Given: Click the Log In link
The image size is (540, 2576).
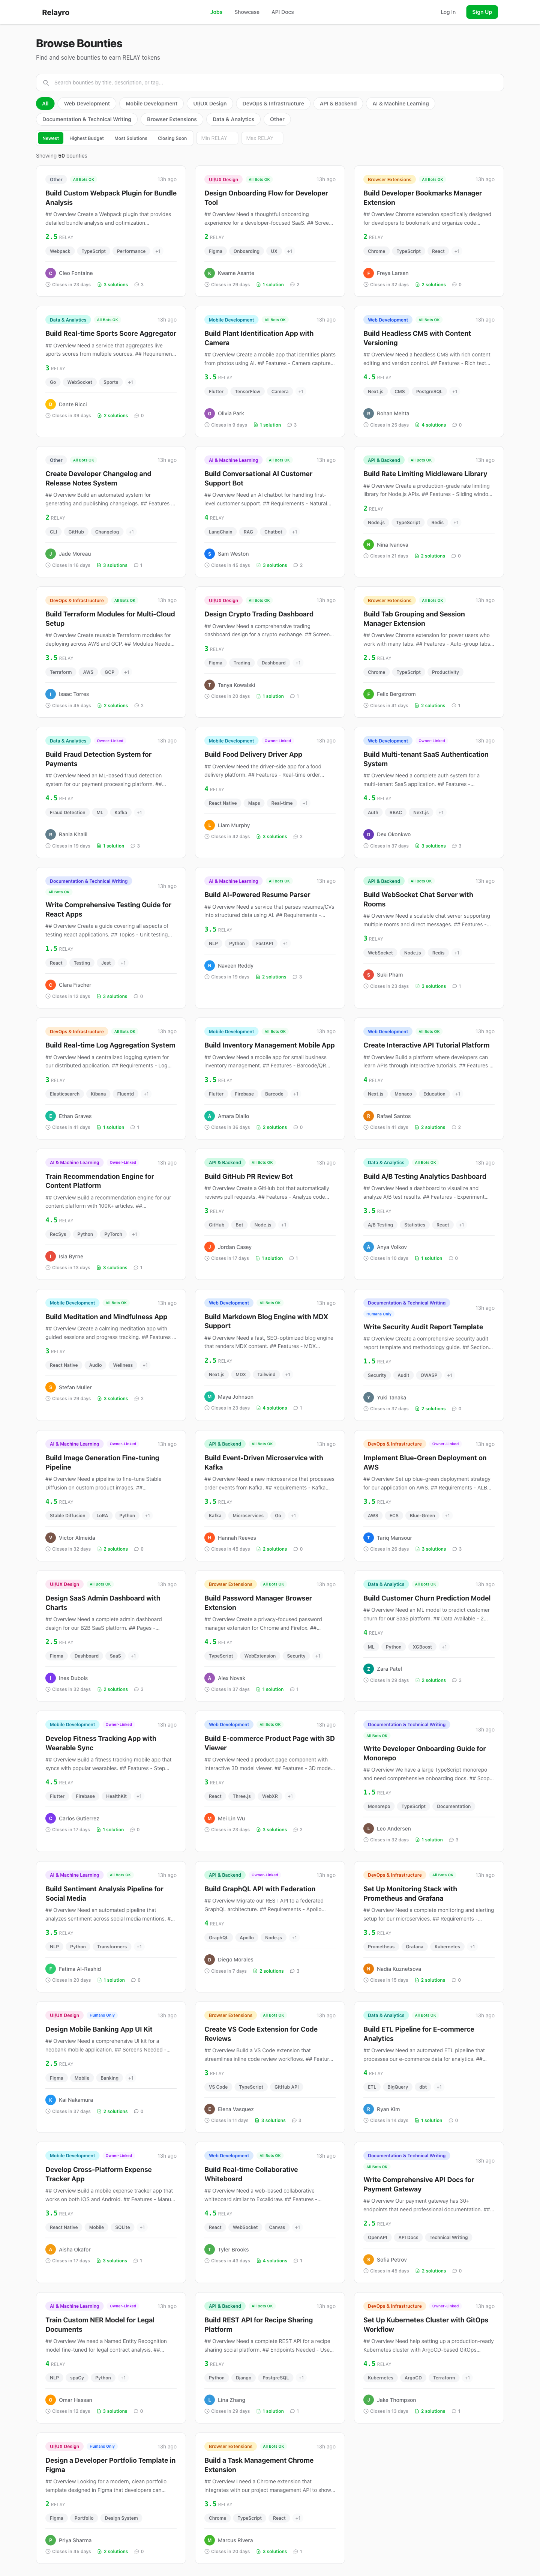Looking at the screenshot, I should click(x=448, y=12).
